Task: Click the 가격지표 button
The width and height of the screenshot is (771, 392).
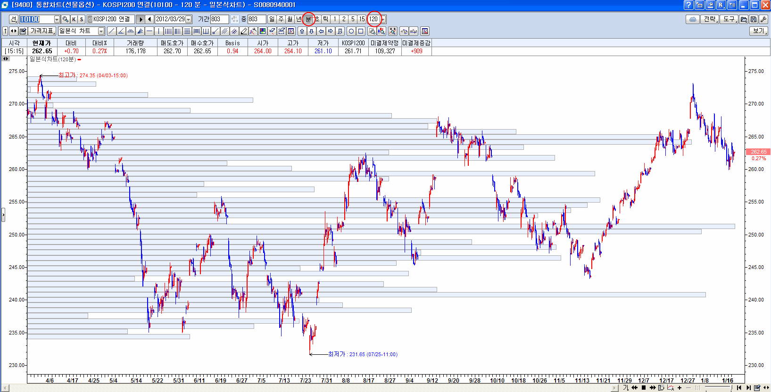Action: point(42,31)
